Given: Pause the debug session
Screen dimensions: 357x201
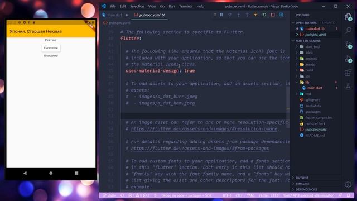Looking at the screenshot, I should point(221,15).
